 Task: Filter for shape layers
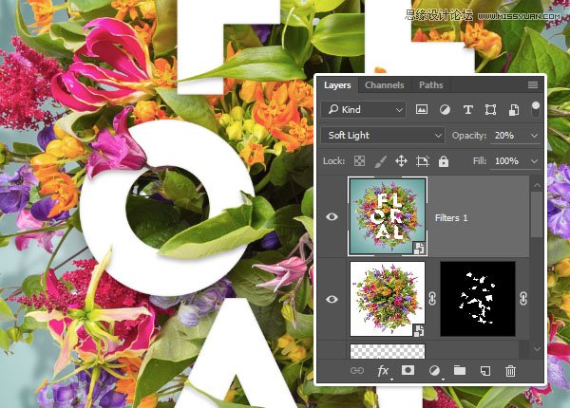click(491, 110)
